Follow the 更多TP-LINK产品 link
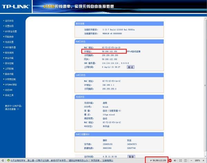Image resolution: width=207 pixels, height=163 pixels. [x=13, y=107]
